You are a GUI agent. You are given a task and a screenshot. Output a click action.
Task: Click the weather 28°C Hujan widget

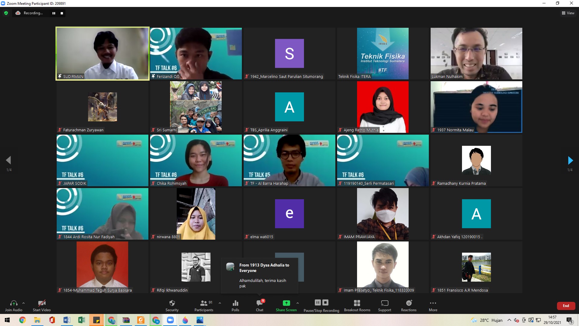487,320
